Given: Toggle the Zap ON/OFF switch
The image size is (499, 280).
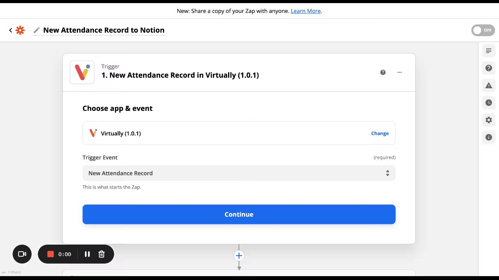Looking at the screenshot, I should click(x=483, y=30).
